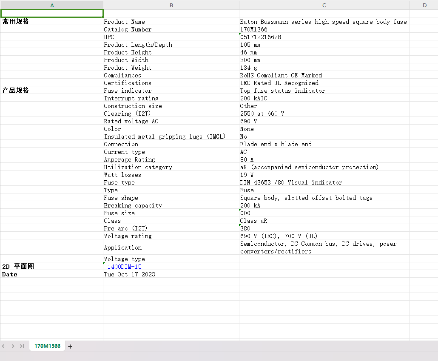Select 'Product Length/Depth' cell
438x361 pixels.
(171, 45)
